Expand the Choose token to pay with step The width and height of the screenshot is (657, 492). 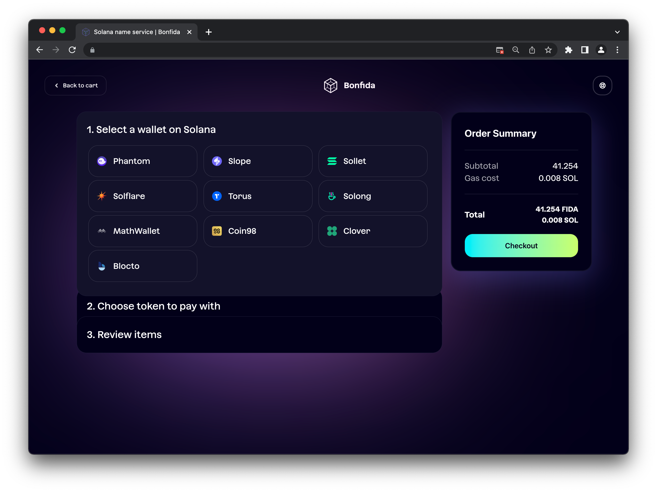(259, 306)
